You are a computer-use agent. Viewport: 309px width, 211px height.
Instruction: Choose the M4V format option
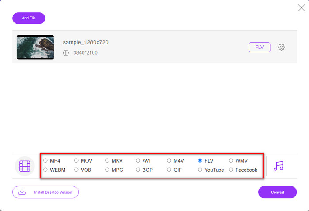(169, 160)
